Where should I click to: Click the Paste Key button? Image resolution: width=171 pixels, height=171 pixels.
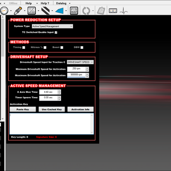[23, 109]
